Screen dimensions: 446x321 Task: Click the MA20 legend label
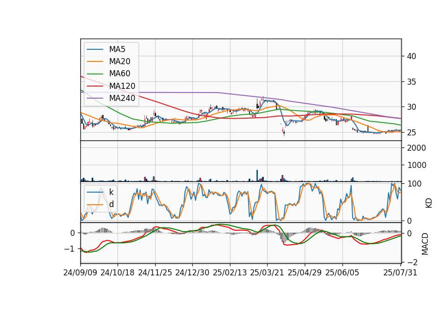[119, 61]
